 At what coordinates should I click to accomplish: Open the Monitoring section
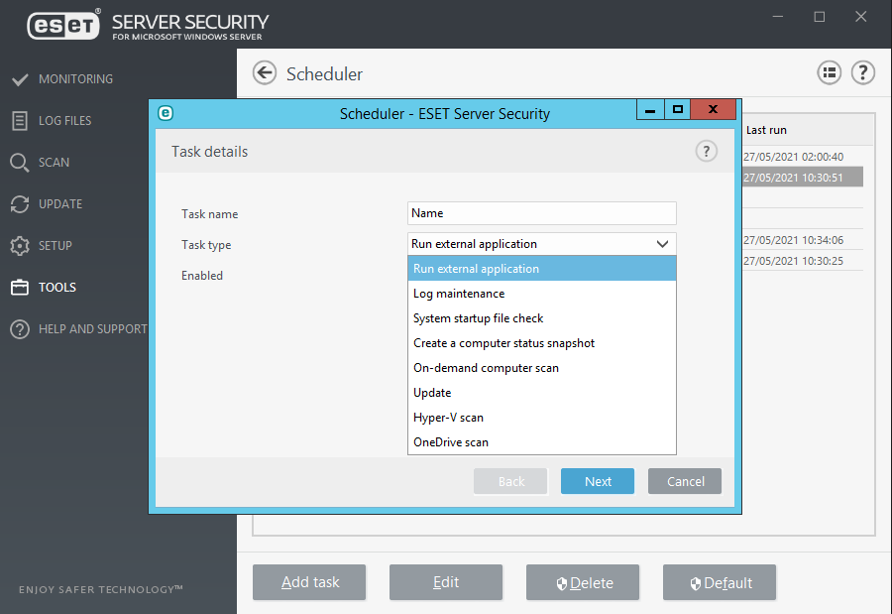tap(75, 79)
